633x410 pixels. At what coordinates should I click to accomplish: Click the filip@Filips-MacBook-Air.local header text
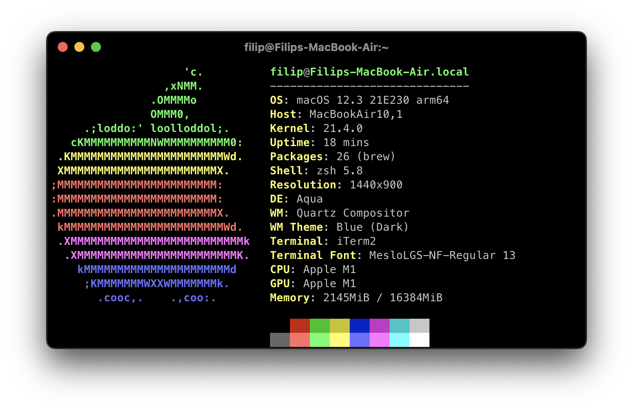(370, 72)
